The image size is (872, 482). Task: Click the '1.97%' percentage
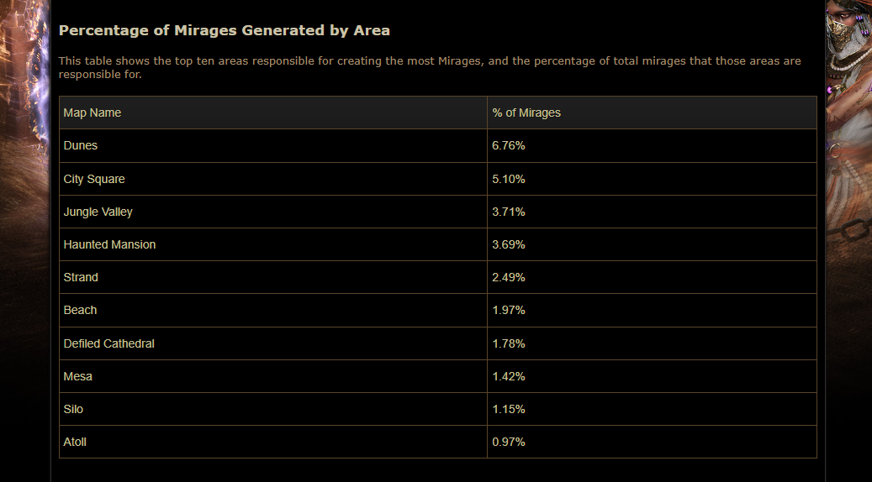[x=508, y=311]
